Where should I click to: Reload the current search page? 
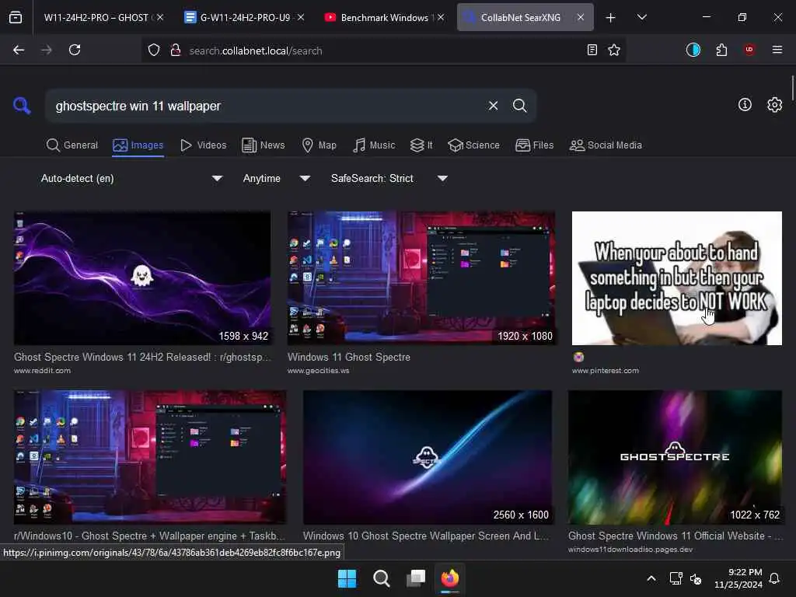coord(75,50)
